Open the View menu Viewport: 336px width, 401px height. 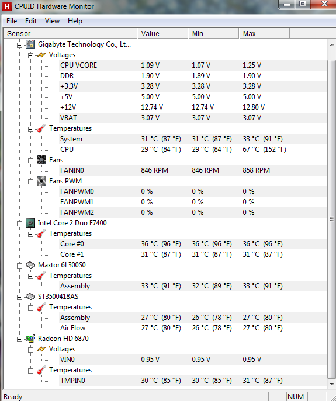click(x=52, y=21)
